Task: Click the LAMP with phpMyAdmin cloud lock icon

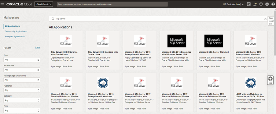Action: [251, 83]
